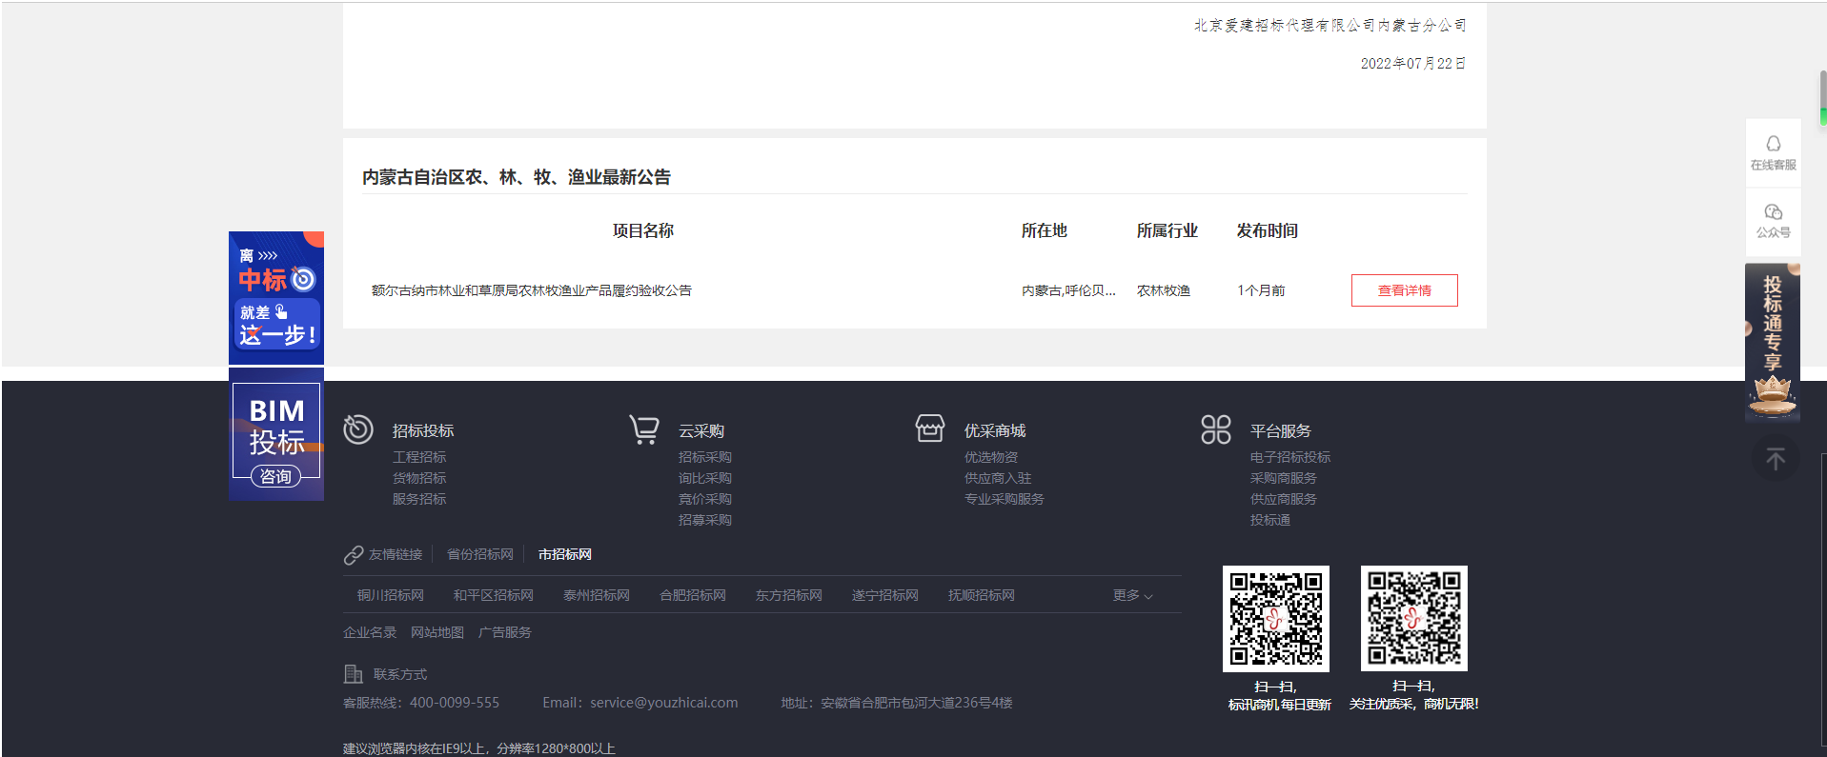The width and height of the screenshot is (1827, 757).
Task: Click the 友情链接 chain link icon
Action: click(354, 555)
